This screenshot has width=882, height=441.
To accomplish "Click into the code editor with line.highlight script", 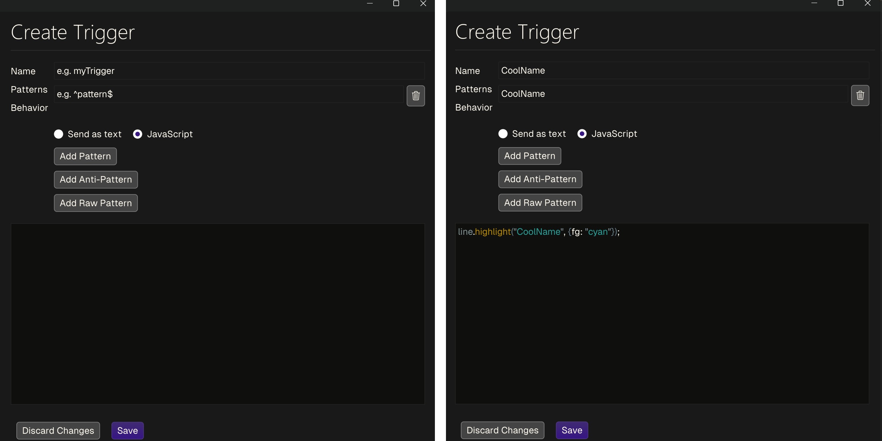I will (661, 313).
